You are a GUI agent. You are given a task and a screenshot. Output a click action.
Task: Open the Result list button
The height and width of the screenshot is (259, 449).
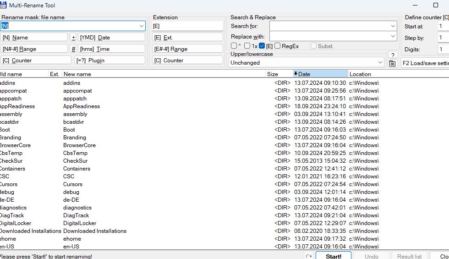(409, 256)
